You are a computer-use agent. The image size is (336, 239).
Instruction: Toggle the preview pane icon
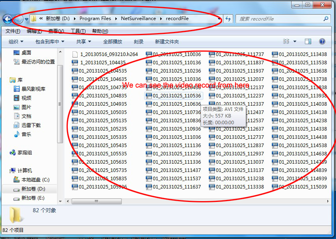[x=308, y=41]
